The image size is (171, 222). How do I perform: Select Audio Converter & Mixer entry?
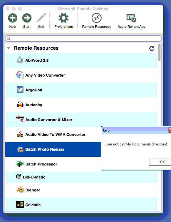click(81, 119)
